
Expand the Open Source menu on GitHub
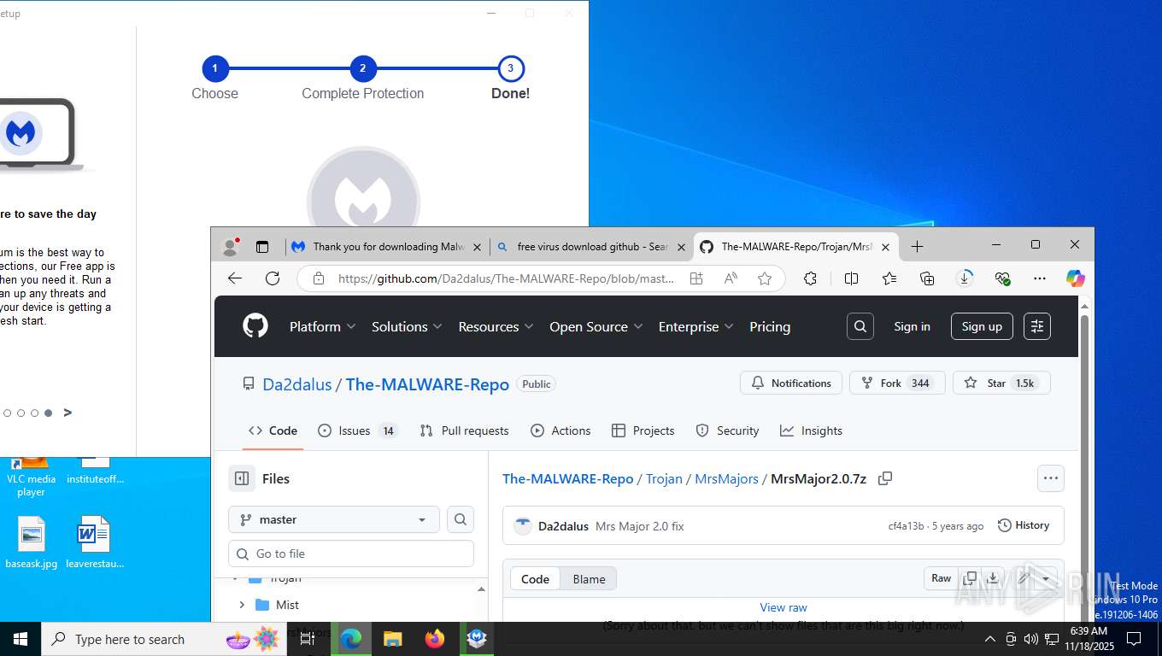596,326
